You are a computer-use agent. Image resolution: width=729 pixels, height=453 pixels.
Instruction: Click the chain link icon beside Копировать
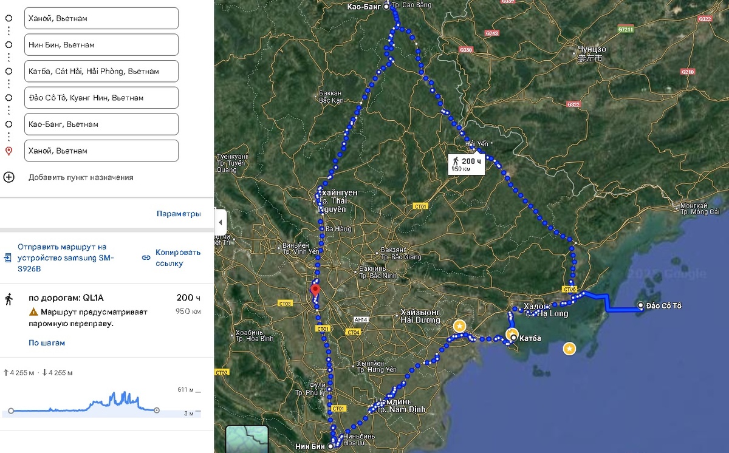click(x=146, y=257)
